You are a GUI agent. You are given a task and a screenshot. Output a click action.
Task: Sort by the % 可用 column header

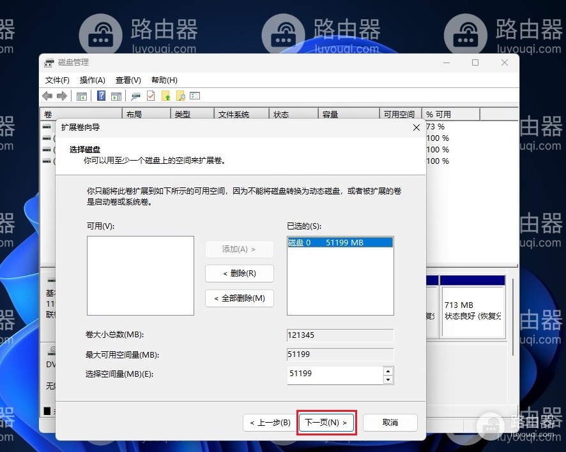451,114
